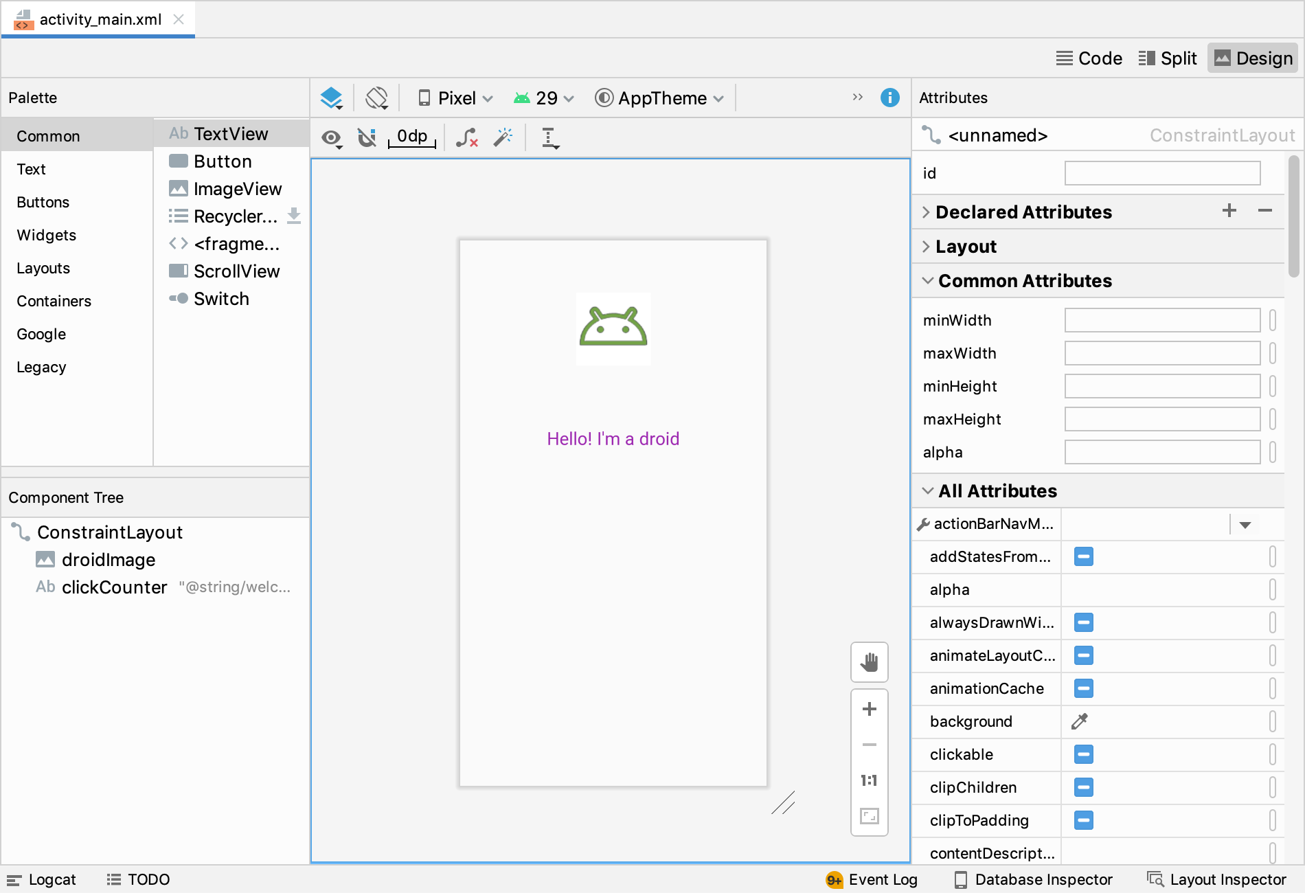The height and width of the screenshot is (893, 1305).
Task: Toggle the animateLayoutChanges checkbox
Action: [x=1084, y=655]
